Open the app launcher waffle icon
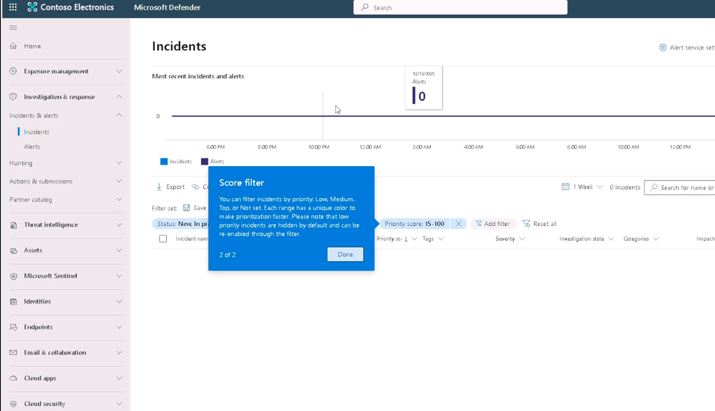 (x=13, y=7)
